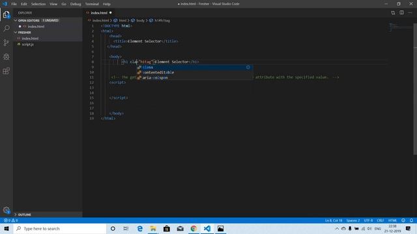The width and height of the screenshot is (417, 234).
Task: Open the Go menu
Action: (x=64, y=4)
